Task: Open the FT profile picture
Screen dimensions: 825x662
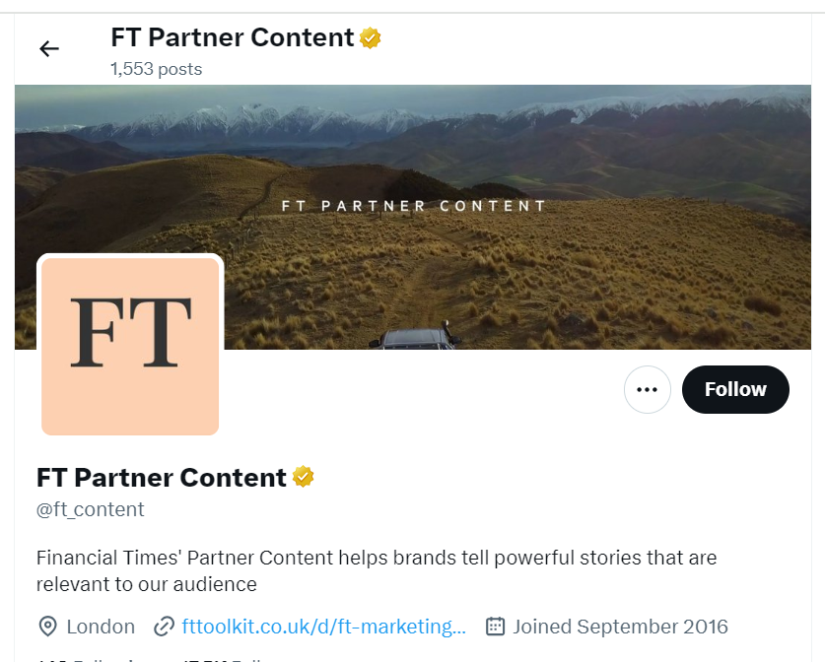Action: 130,345
